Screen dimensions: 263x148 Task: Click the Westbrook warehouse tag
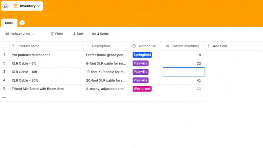(x=142, y=89)
